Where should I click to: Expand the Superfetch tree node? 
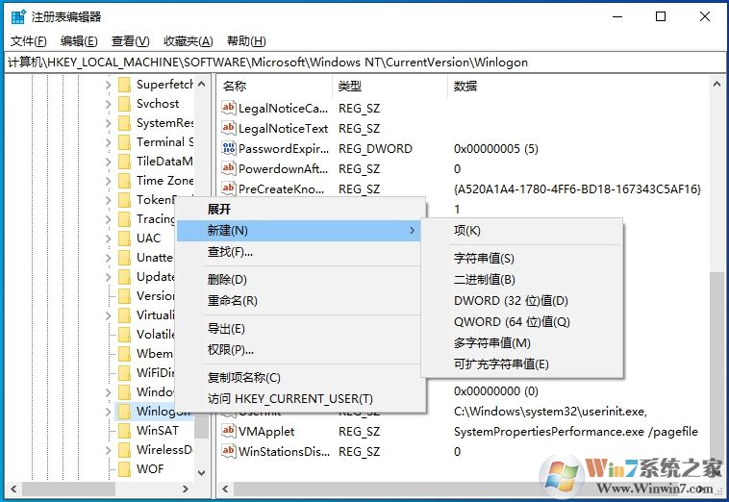(109, 85)
